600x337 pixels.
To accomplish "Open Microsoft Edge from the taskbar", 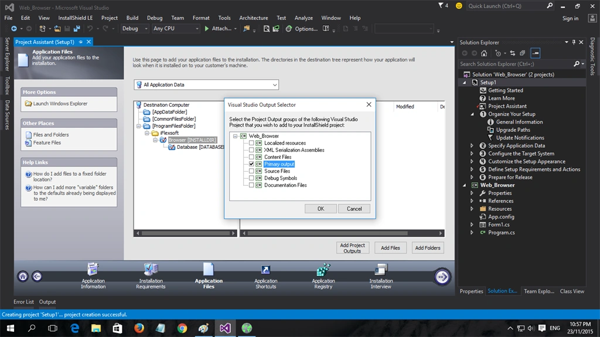I will pyautogui.click(x=74, y=328).
